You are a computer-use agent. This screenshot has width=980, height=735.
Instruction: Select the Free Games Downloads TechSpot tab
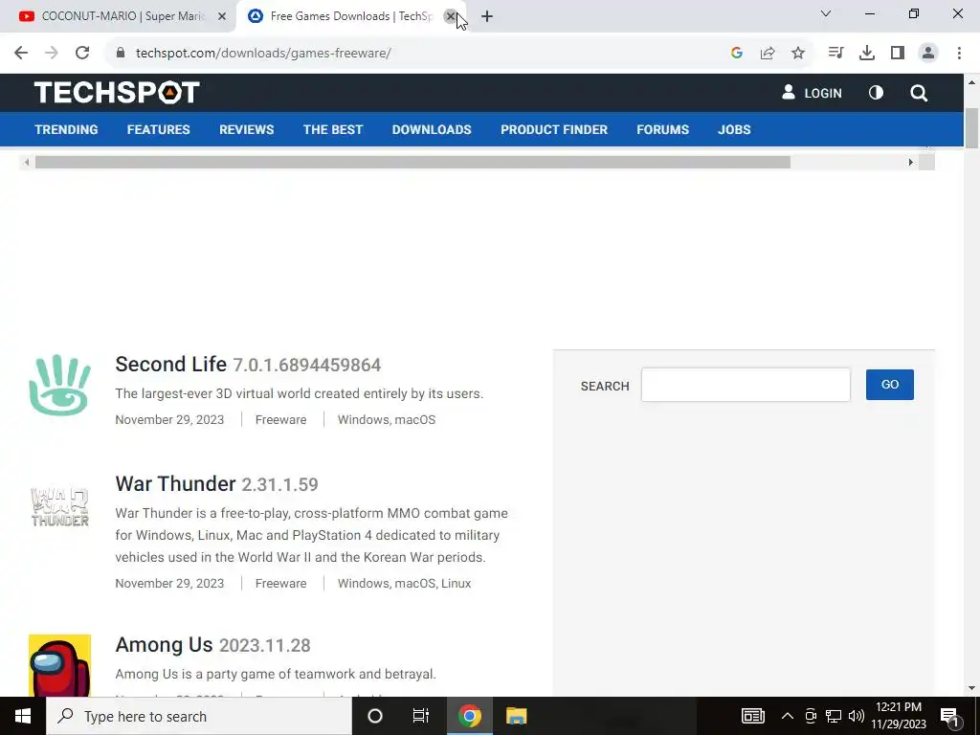click(350, 16)
